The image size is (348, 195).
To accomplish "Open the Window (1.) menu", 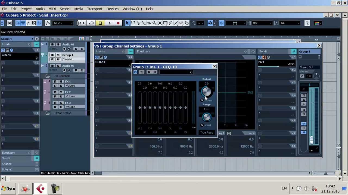I will [x=132, y=9].
